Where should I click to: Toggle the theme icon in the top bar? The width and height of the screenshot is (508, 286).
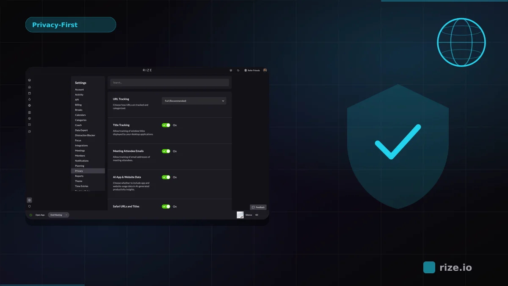coord(238,70)
